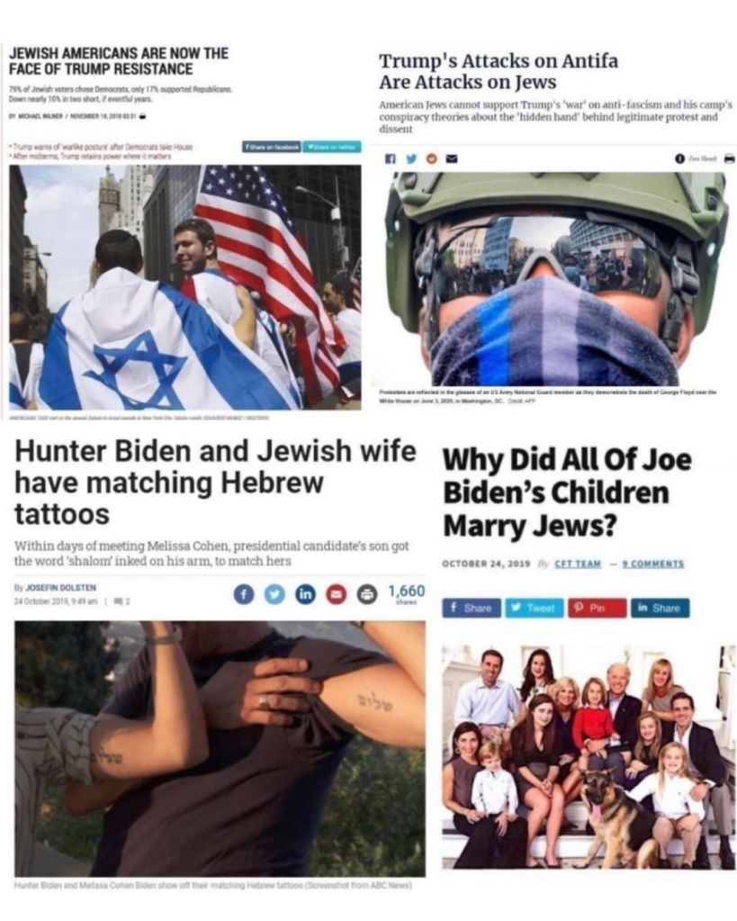Click the orange Reddit share icon
The image size is (737, 921).
click(432, 158)
